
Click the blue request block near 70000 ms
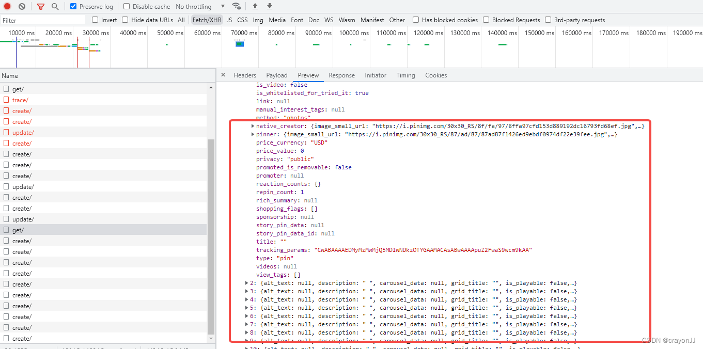pyautogui.click(x=240, y=44)
